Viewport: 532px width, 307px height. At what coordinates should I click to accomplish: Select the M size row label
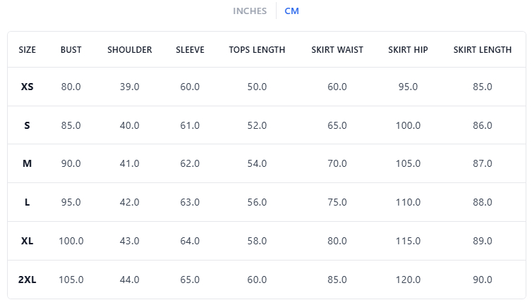(x=28, y=163)
